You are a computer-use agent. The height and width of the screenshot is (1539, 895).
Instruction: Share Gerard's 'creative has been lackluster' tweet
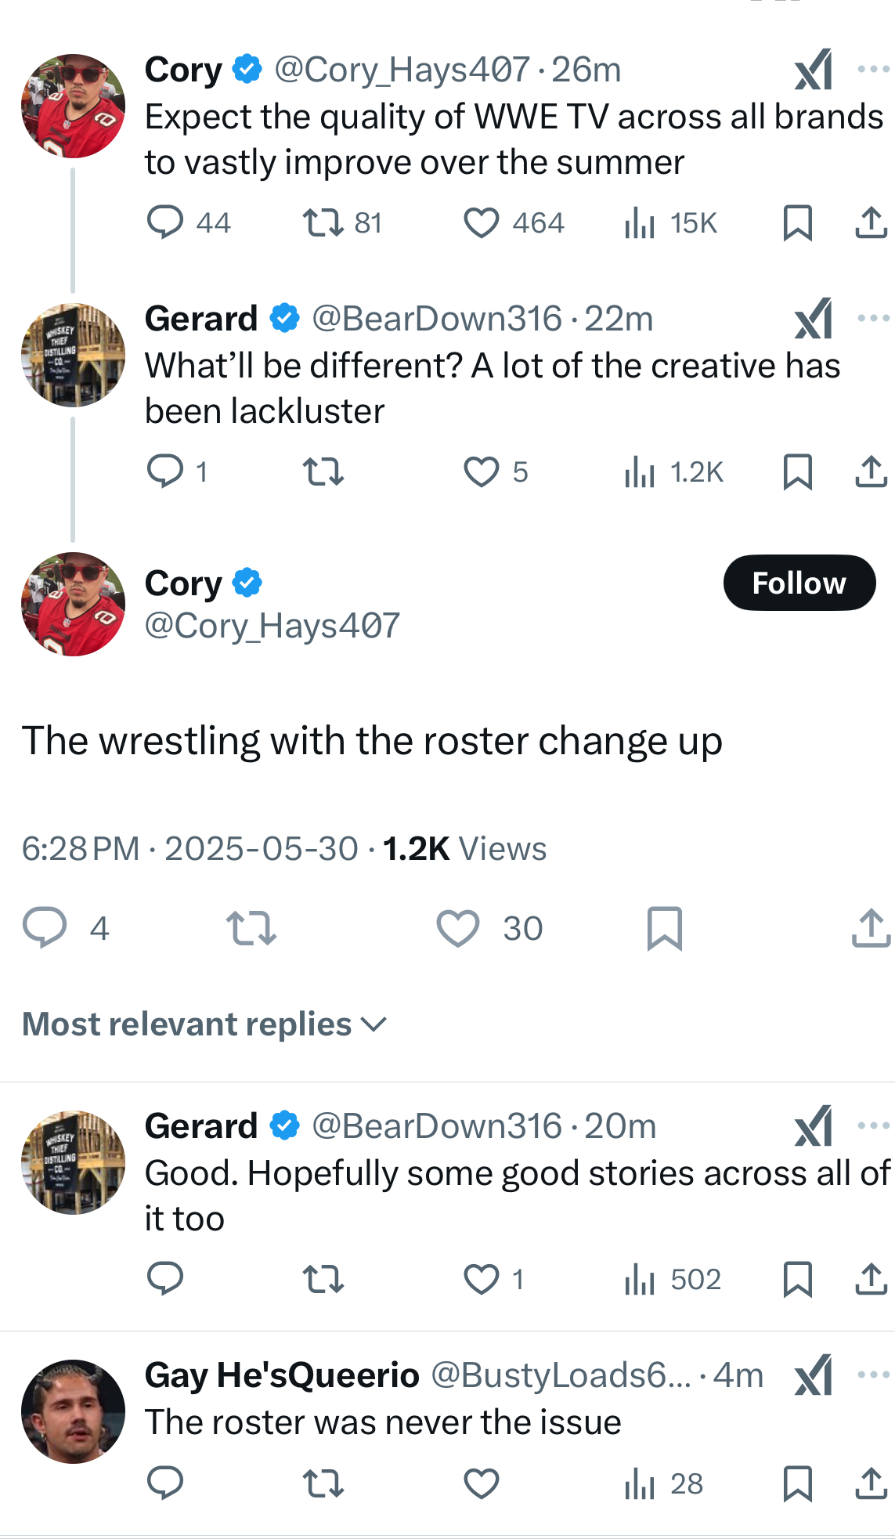(871, 471)
